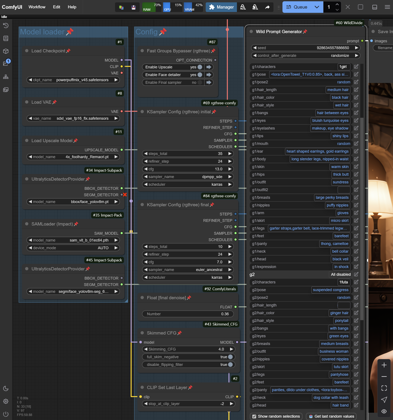This screenshot has width=393, height=420.
Task: Open settings gear in the sidebar
Action: pos(6,401)
